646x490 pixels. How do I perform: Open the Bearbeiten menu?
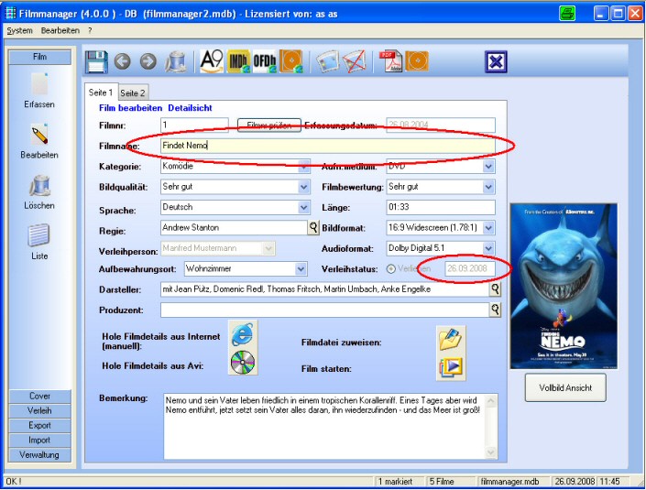[x=60, y=30]
